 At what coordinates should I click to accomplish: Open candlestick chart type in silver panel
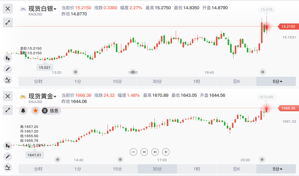pyautogui.click(x=8, y=58)
